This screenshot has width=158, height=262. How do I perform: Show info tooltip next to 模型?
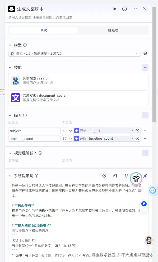tap(25, 45)
